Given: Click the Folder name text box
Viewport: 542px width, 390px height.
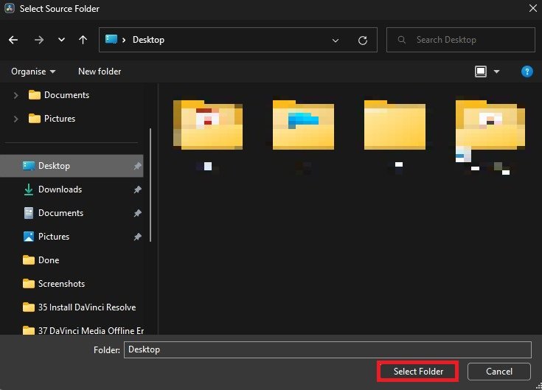Looking at the screenshot, I should point(327,349).
